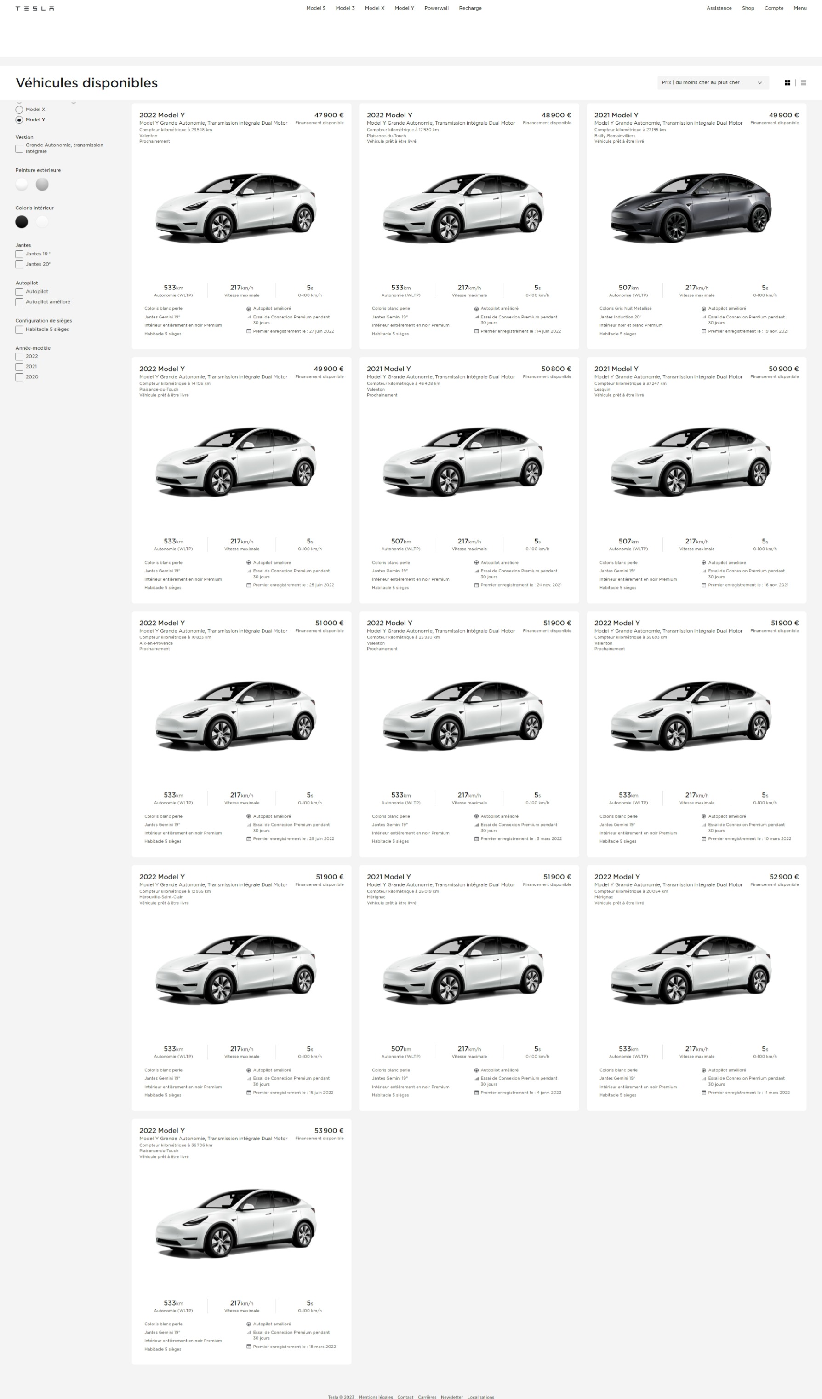Click Autopilot amélioré icon on 47 900 € card

click(x=249, y=309)
